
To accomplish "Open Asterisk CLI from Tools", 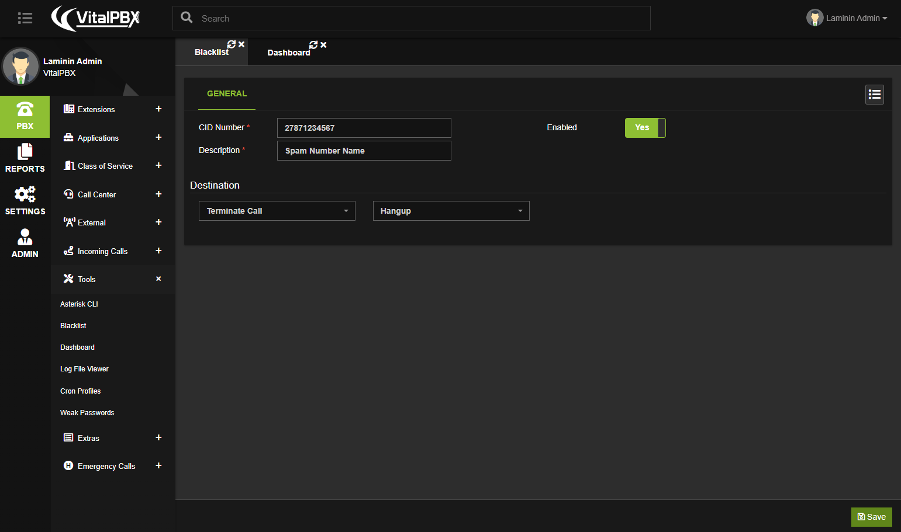I will [79, 304].
